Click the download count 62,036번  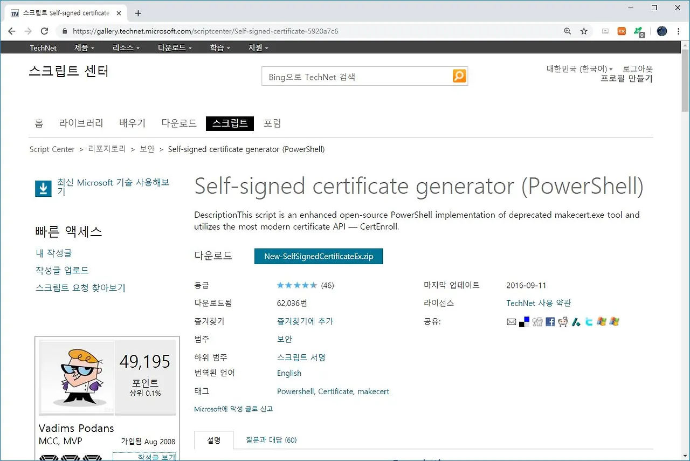point(292,303)
